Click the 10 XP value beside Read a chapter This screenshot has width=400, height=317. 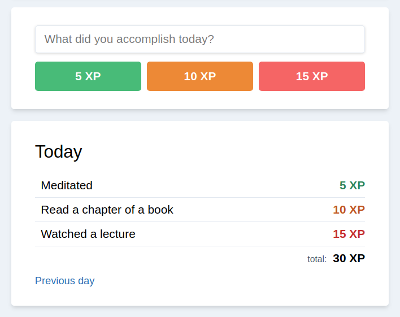pos(349,210)
